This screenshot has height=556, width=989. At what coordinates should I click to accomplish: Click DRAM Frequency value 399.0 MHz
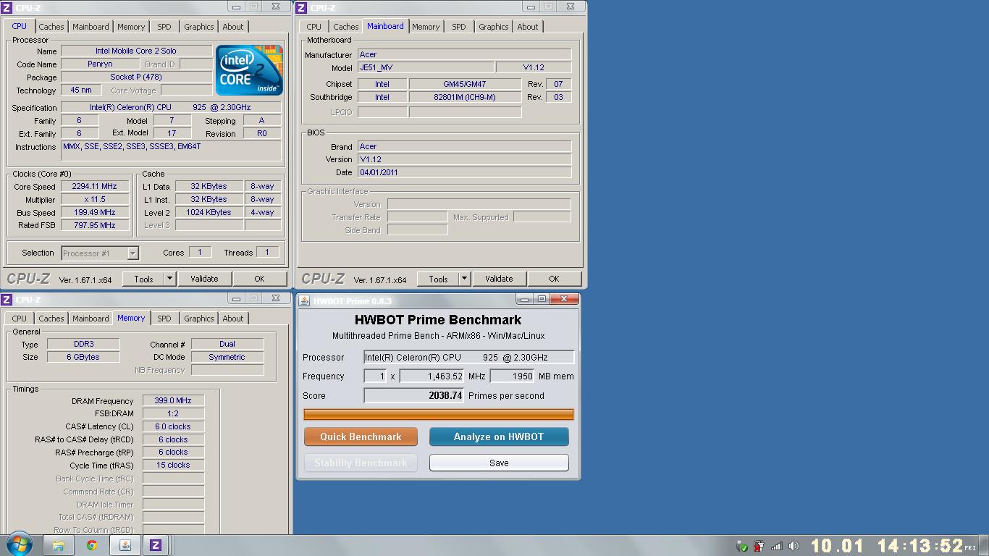tap(173, 400)
